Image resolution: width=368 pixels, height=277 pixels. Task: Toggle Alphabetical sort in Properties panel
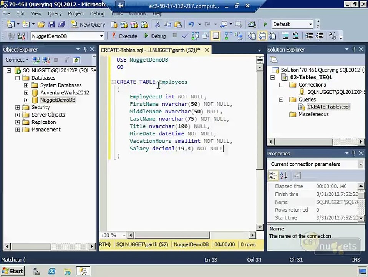point(284,176)
